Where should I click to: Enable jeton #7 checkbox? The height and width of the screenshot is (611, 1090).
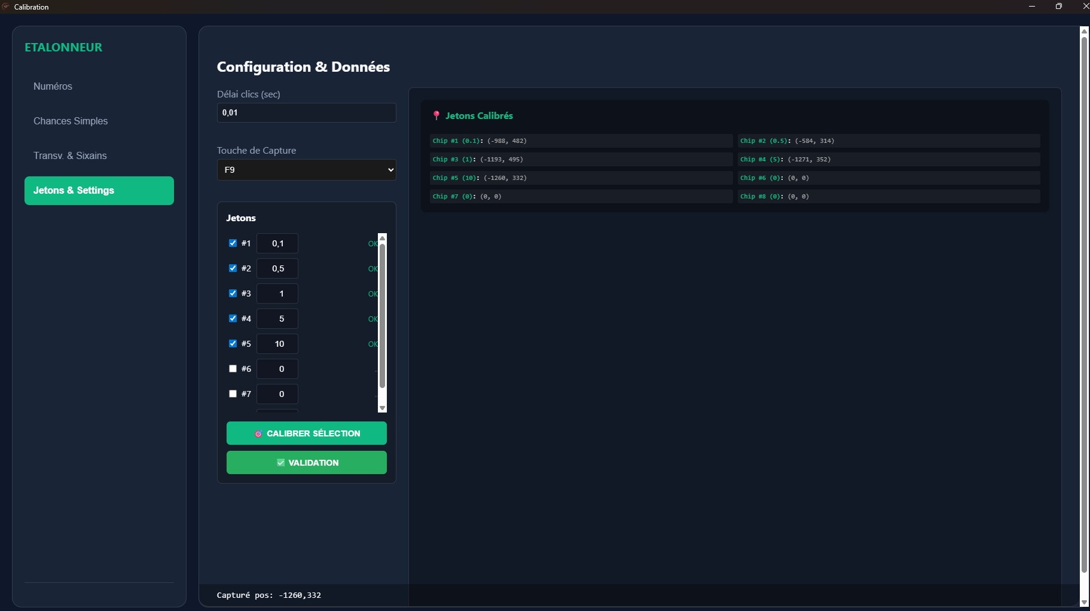click(x=233, y=394)
